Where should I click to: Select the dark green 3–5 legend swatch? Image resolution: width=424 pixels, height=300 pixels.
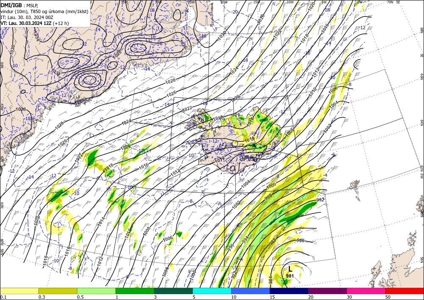pos(173,291)
